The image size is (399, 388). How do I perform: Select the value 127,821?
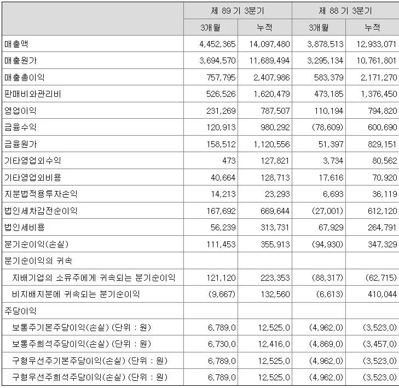pos(275,160)
